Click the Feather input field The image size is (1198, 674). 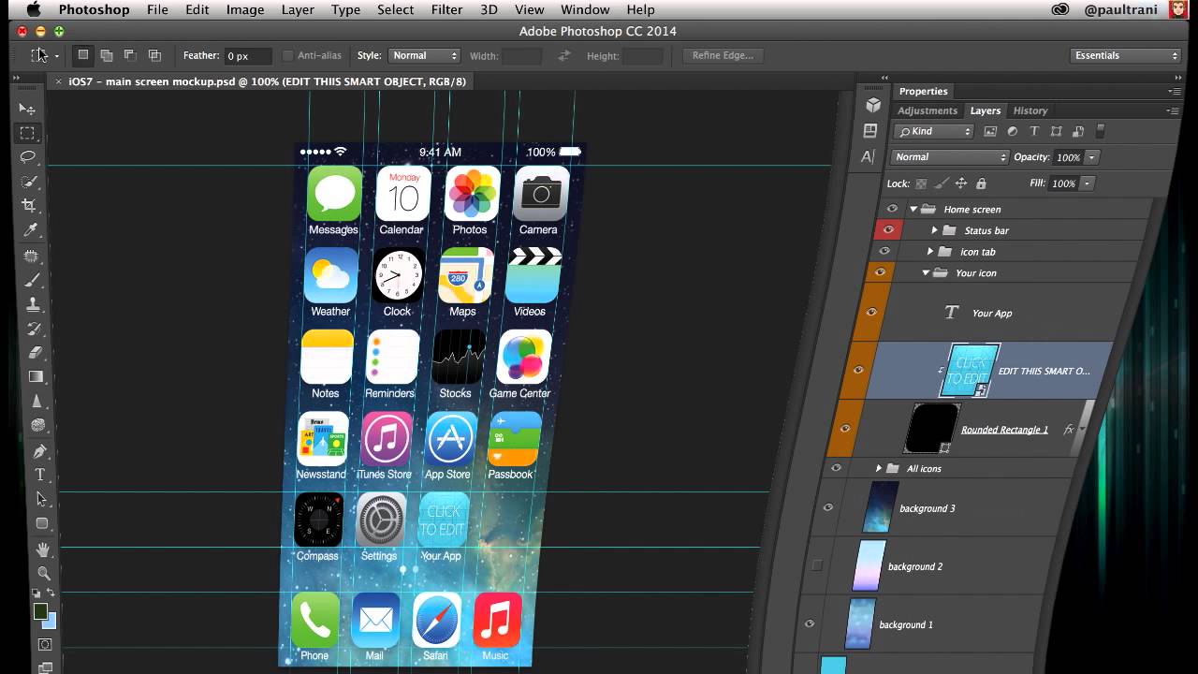pos(249,56)
